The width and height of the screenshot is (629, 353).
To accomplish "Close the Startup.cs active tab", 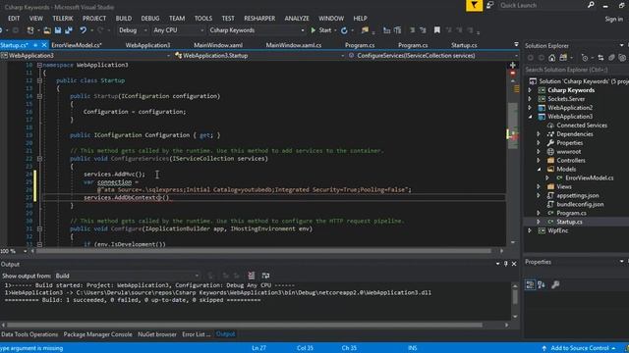I will (x=44, y=45).
